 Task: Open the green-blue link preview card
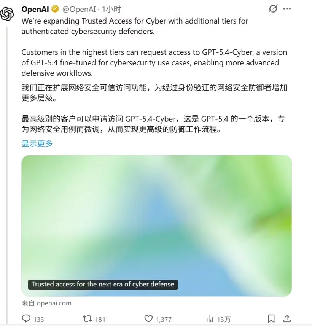point(156,226)
